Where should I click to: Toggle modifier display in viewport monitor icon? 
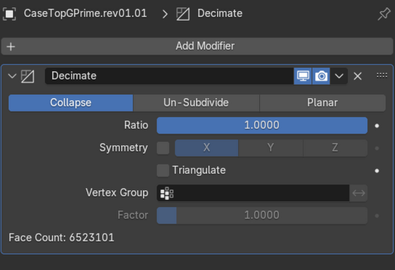[303, 76]
